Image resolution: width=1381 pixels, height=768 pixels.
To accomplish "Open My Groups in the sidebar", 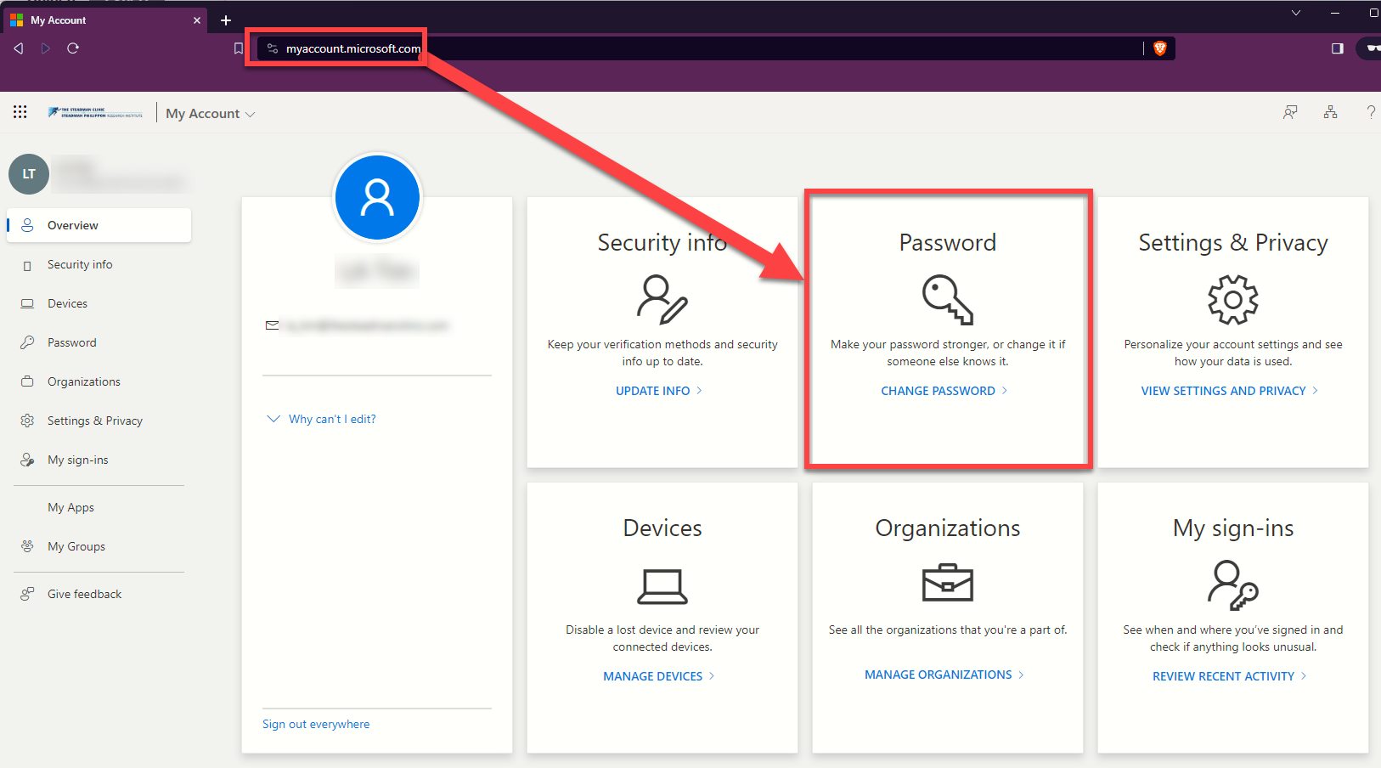I will click(99, 546).
